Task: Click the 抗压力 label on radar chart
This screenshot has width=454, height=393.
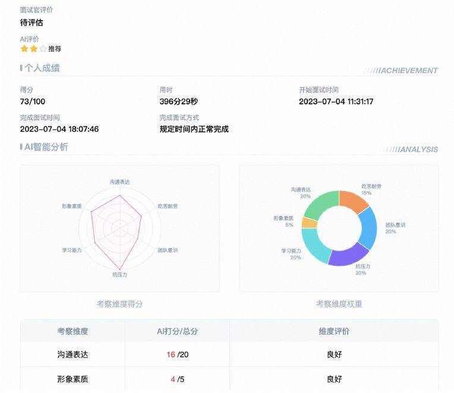Action: (120, 275)
